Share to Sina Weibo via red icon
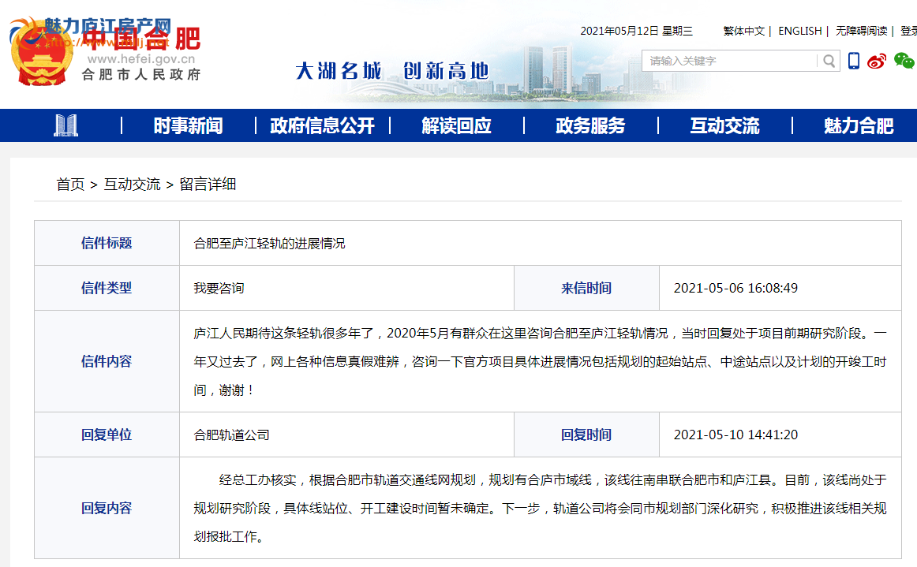The height and width of the screenshot is (567, 917). [876, 61]
